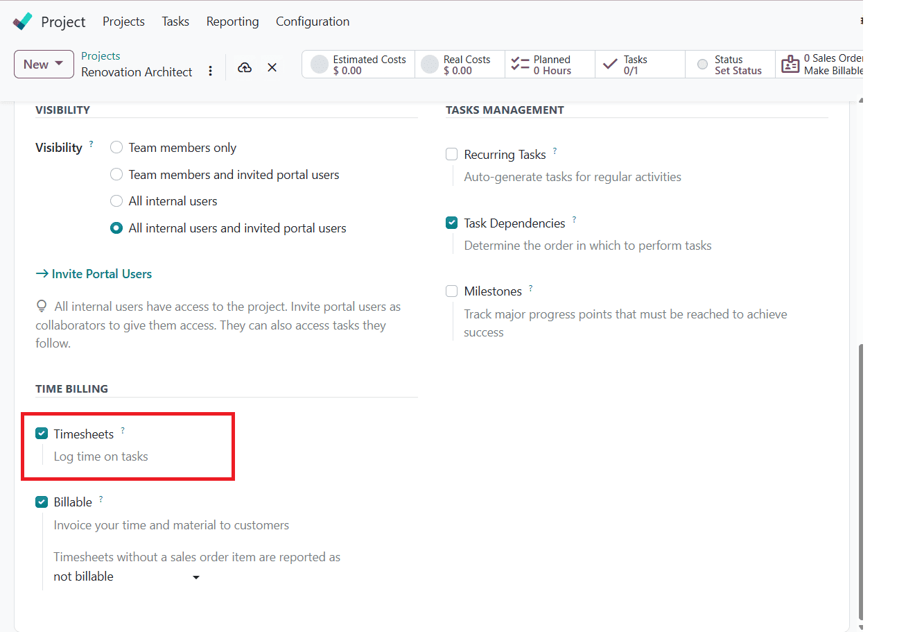Click the Planned Hours checklist icon
906x632 pixels.
(x=520, y=65)
